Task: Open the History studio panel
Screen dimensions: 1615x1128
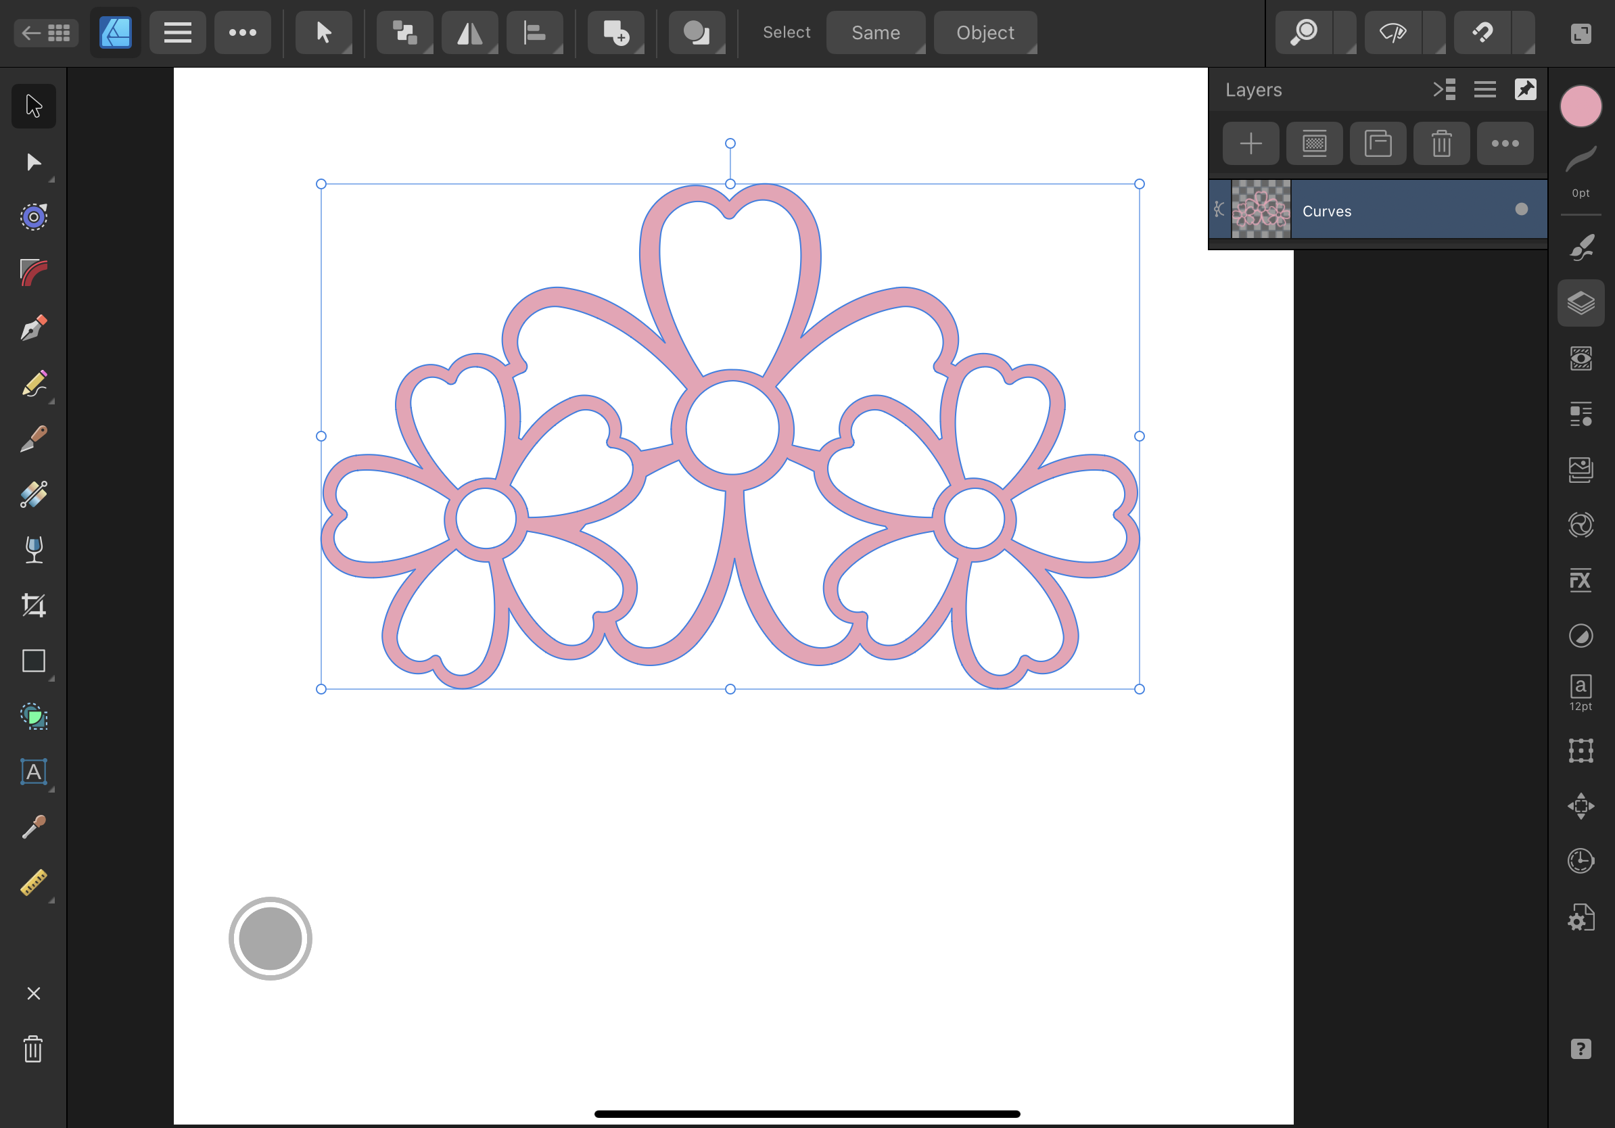Action: pos(1581,861)
